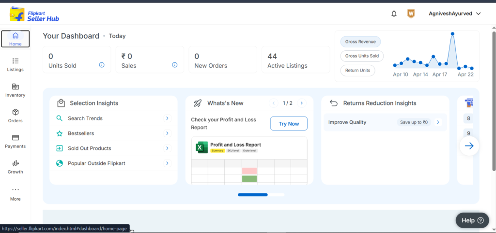Click the Bestsellers star icon
The width and height of the screenshot is (496, 233).
click(x=60, y=133)
